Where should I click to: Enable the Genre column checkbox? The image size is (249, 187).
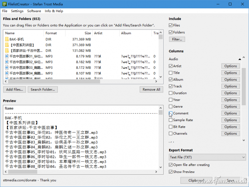tap(170, 107)
